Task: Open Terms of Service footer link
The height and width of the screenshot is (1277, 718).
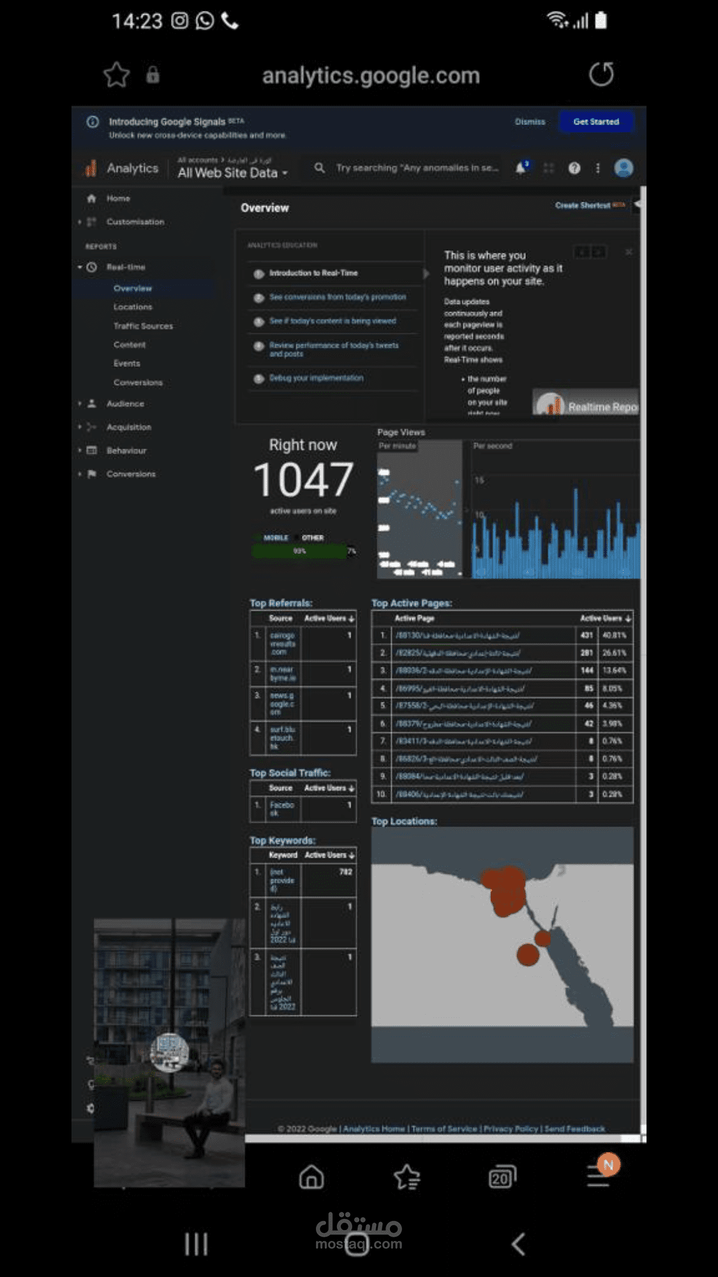Action: (444, 1129)
